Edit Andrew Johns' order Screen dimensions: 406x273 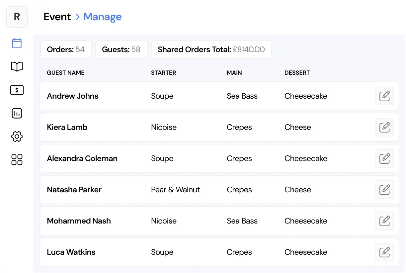pyautogui.click(x=384, y=96)
